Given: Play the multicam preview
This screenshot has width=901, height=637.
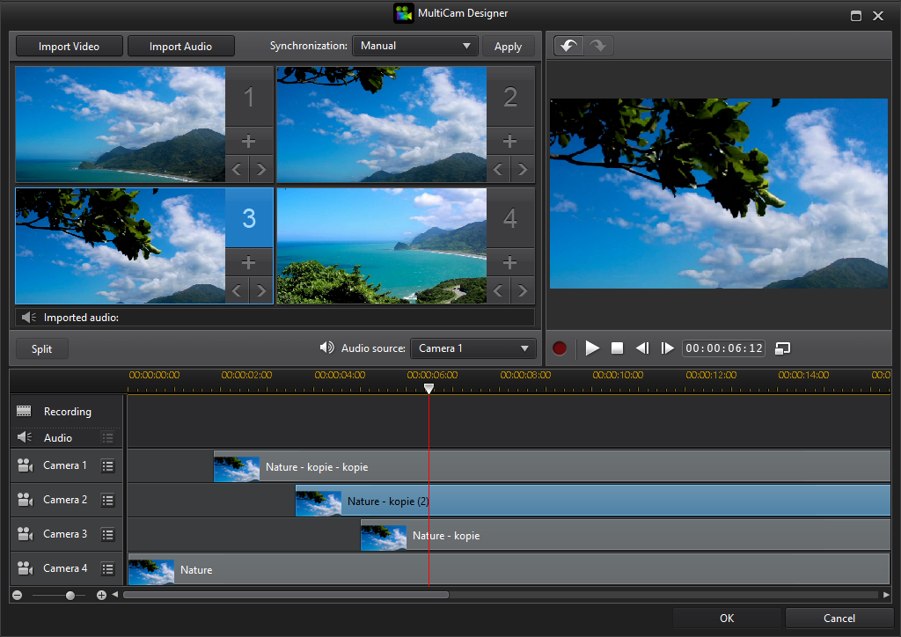Looking at the screenshot, I should point(592,348).
